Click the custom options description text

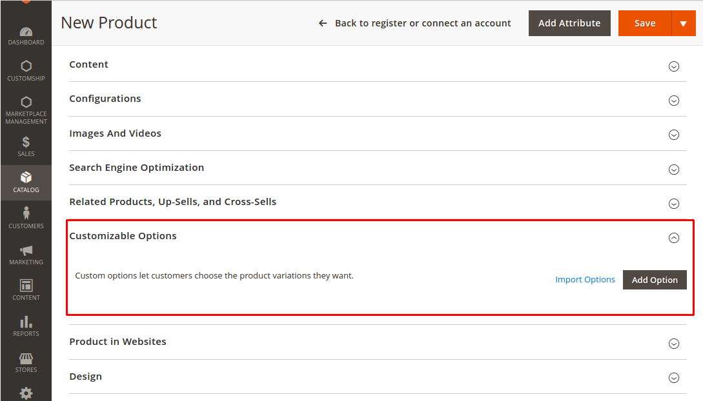point(214,276)
